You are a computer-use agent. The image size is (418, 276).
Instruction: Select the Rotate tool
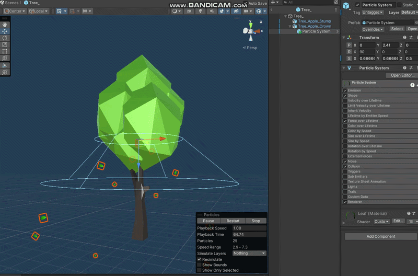(x=5, y=38)
